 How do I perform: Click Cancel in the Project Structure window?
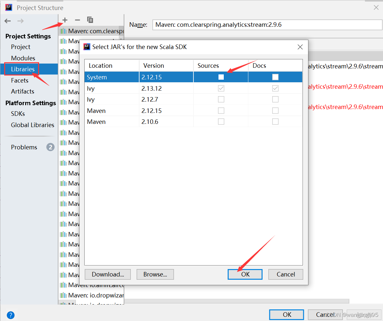pyautogui.click(x=325, y=315)
